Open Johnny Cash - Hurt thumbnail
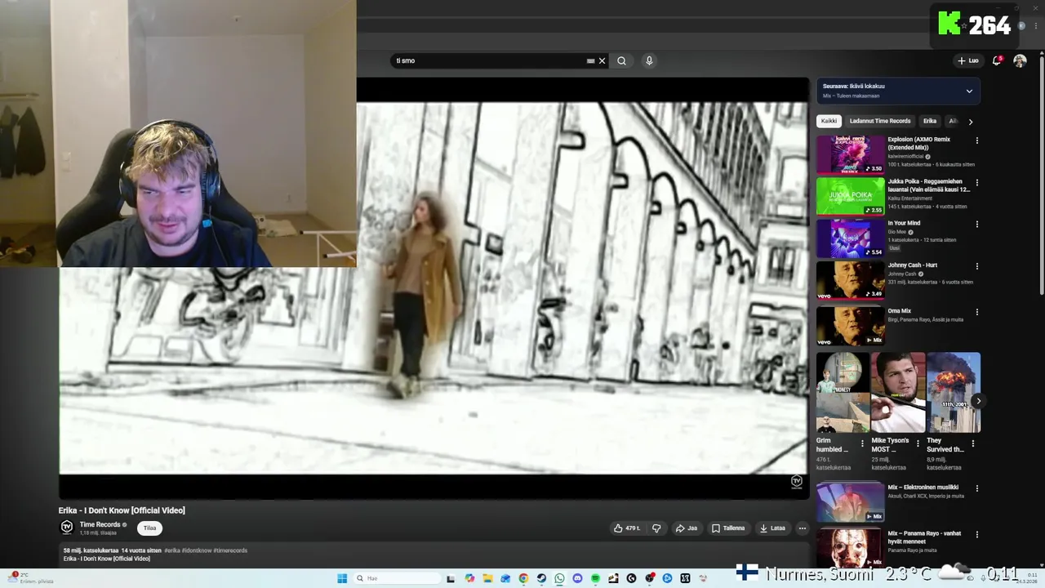The height and width of the screenshot is (588, 1045). (x=850, y=280)
